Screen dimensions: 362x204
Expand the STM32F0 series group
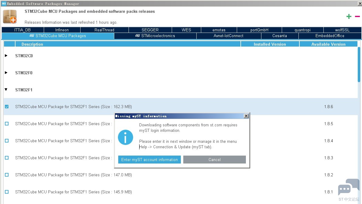pyautogui.click(x=6, y=73)
